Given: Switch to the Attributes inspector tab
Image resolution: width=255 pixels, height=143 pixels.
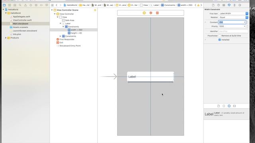Looking at the screenshot, I should click(x=229, y=5).
